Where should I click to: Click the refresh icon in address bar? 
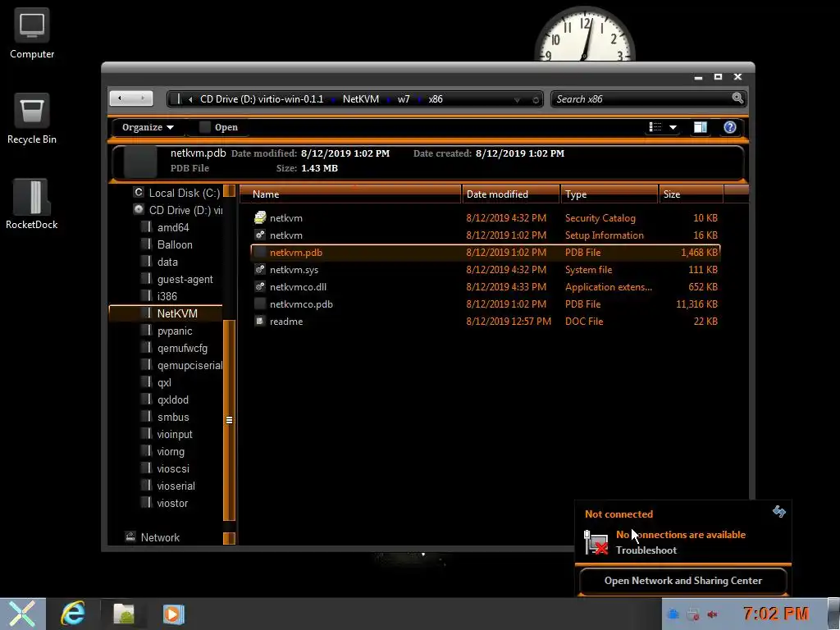535,99
